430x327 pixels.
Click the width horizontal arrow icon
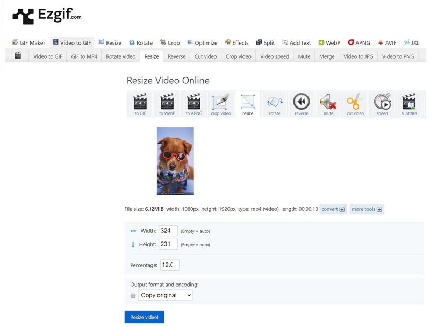pos(133,231)
